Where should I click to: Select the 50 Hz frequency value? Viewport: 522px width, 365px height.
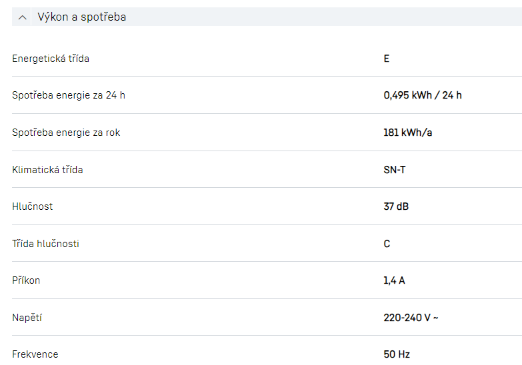click(397, 354)
